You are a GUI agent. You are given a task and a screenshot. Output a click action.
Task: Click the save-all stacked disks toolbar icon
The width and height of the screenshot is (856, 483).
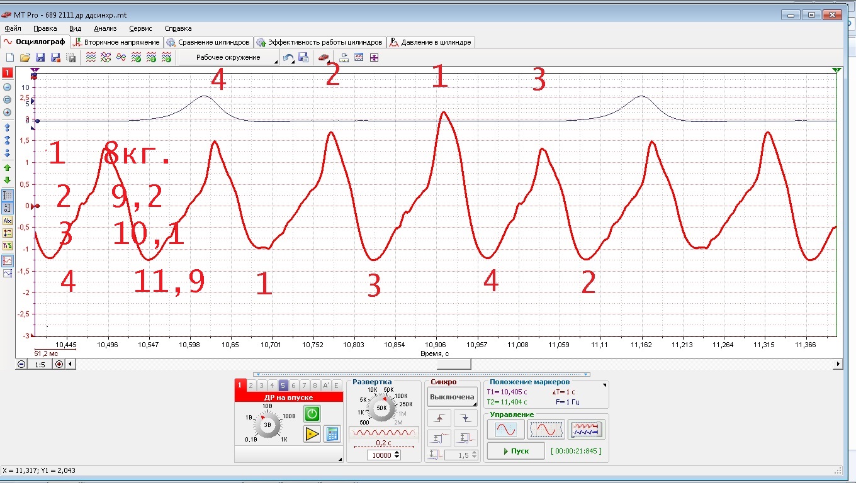(x=70, y=58)
